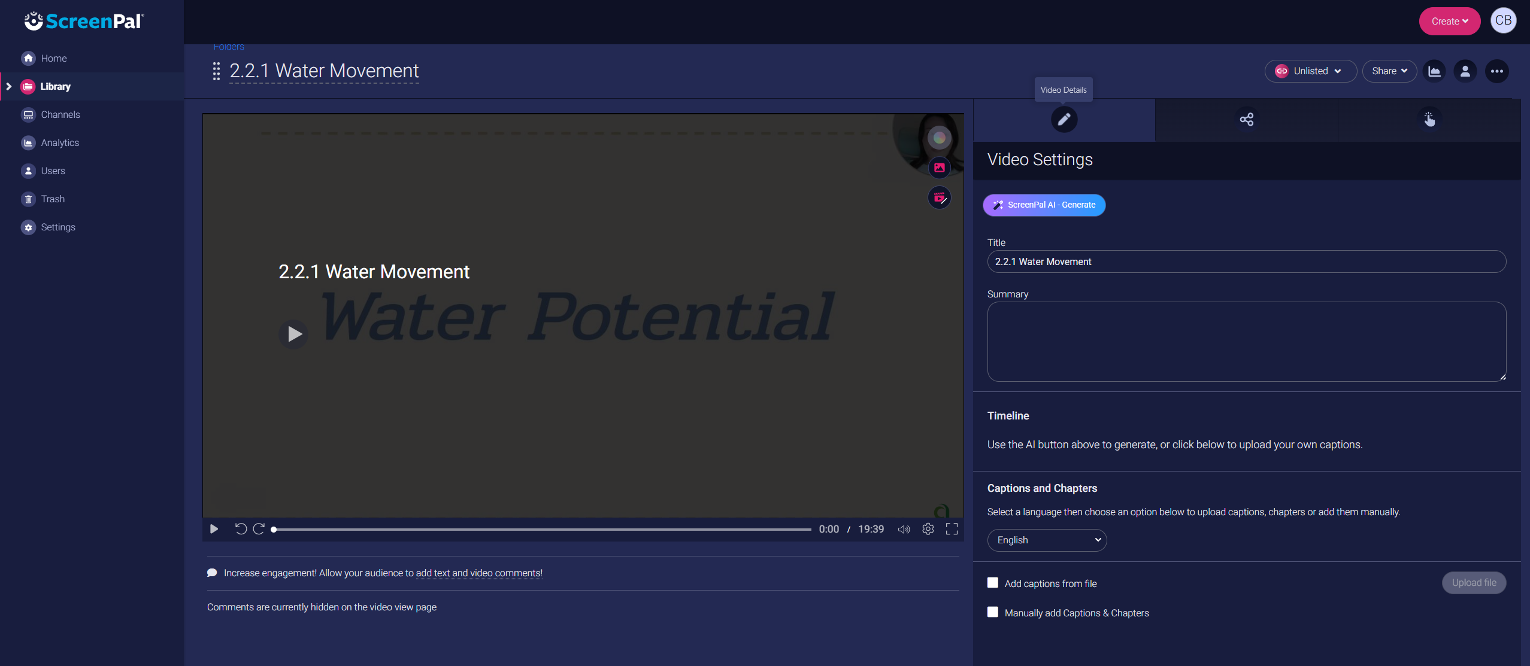The width and height of the screenshot is (1530, 666).
Task: Check Manually add Captions & Chapters
Action: [x=992, y=612]
